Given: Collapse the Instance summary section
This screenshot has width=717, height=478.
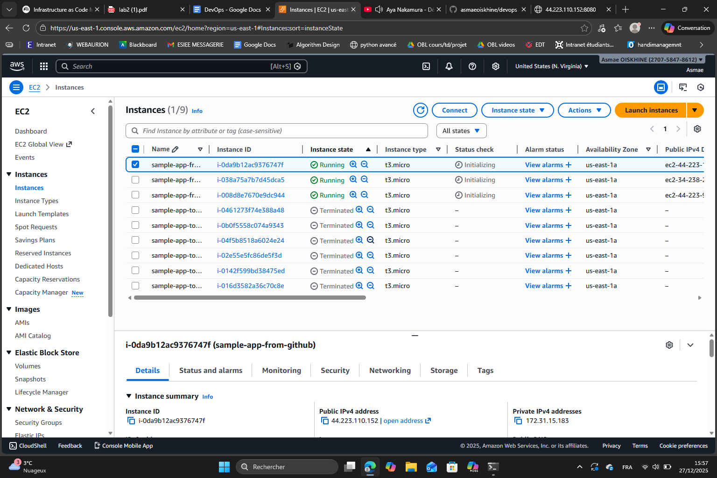Looking at the screenshot, I should (x=129, y=396).
